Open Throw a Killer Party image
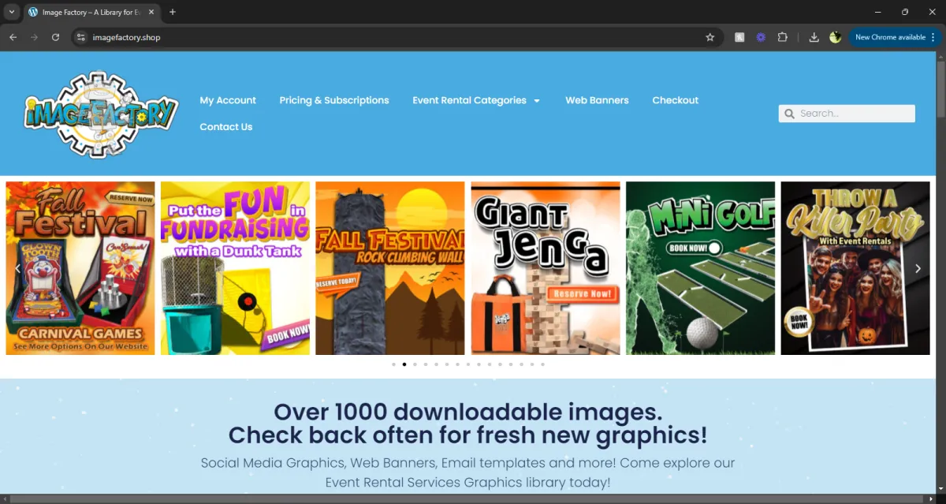The image size is (946, 504). click(x=855, y=268)
